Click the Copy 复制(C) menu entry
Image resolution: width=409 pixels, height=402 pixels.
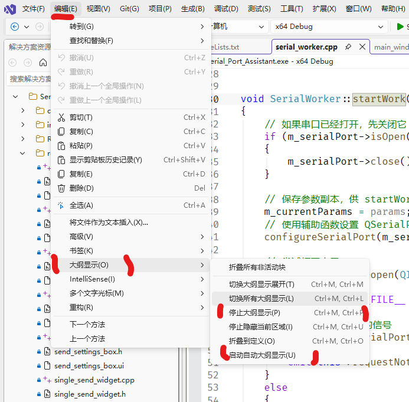(x=131, y=132)
